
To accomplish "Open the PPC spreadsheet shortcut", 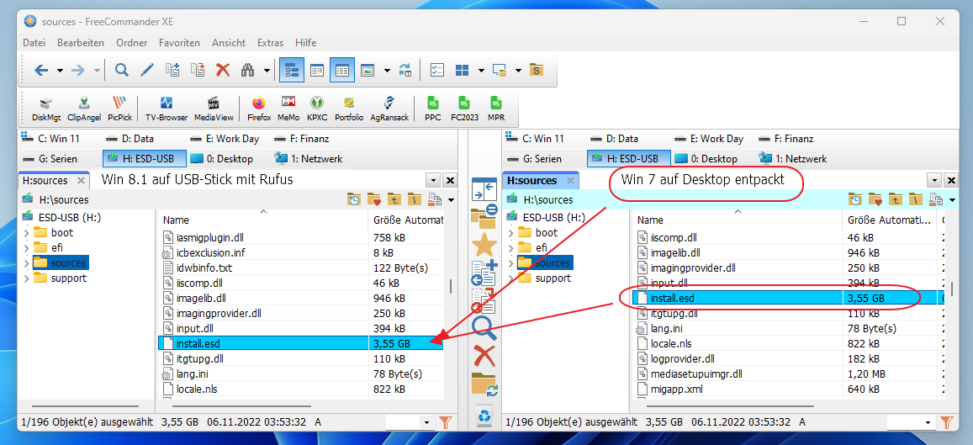I will (x=433, y=109).
